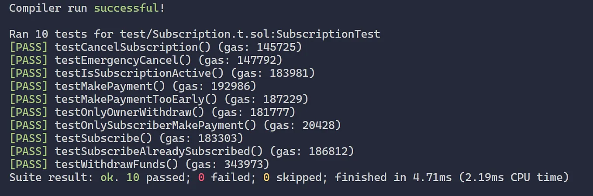Click the testSubscribeAlreadySubscribed() test name
Viewport: 593px width, 196px height.
coord(152,152)
